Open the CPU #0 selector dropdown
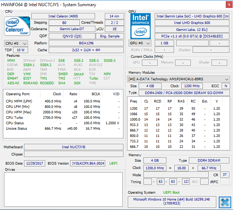The height and width of the screenshot is (210, 233). coord(16,44)
